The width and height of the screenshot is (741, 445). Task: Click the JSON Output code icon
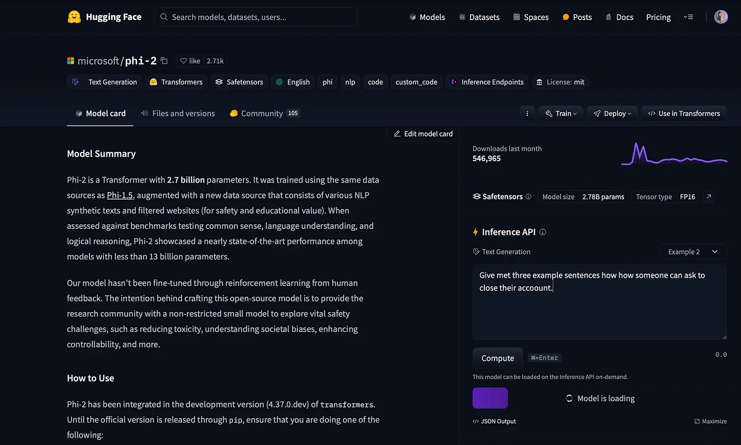[475, 421]
